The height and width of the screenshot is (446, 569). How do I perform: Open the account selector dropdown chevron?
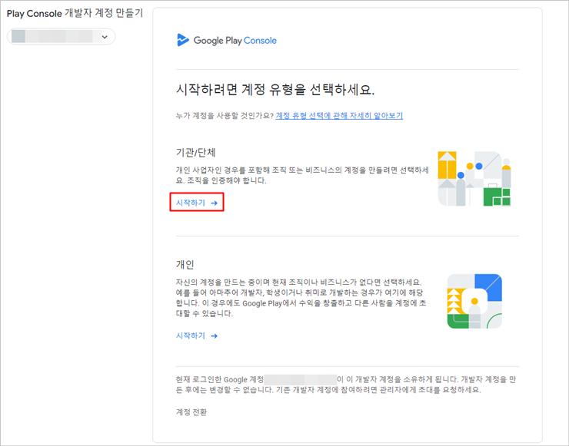105,37
